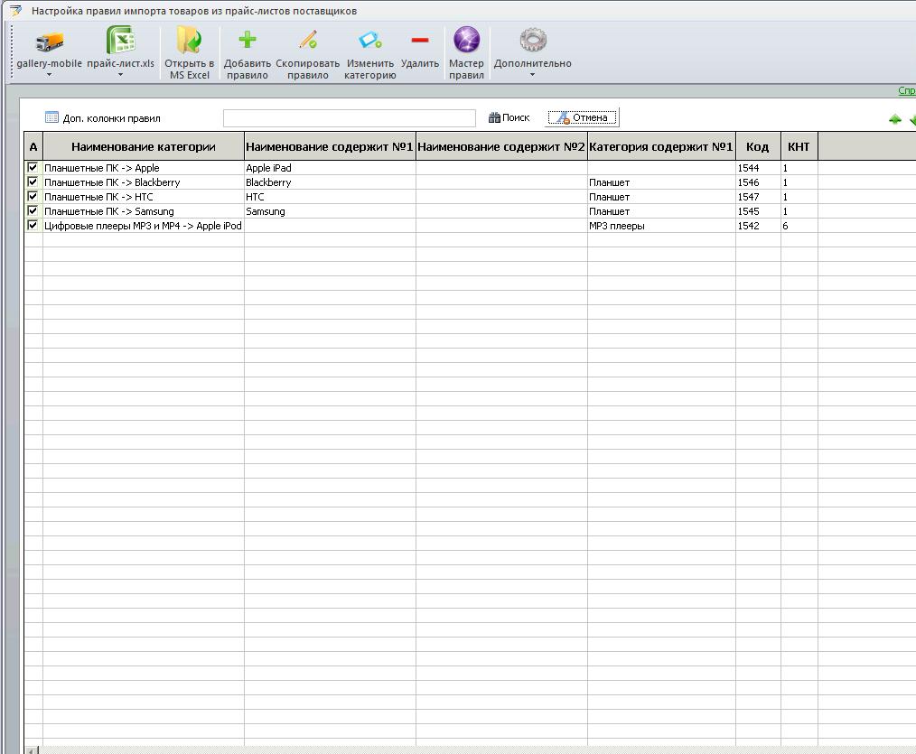Select the code 1545 cell
This screenshot has width=916, height=754.
[758, 210]
